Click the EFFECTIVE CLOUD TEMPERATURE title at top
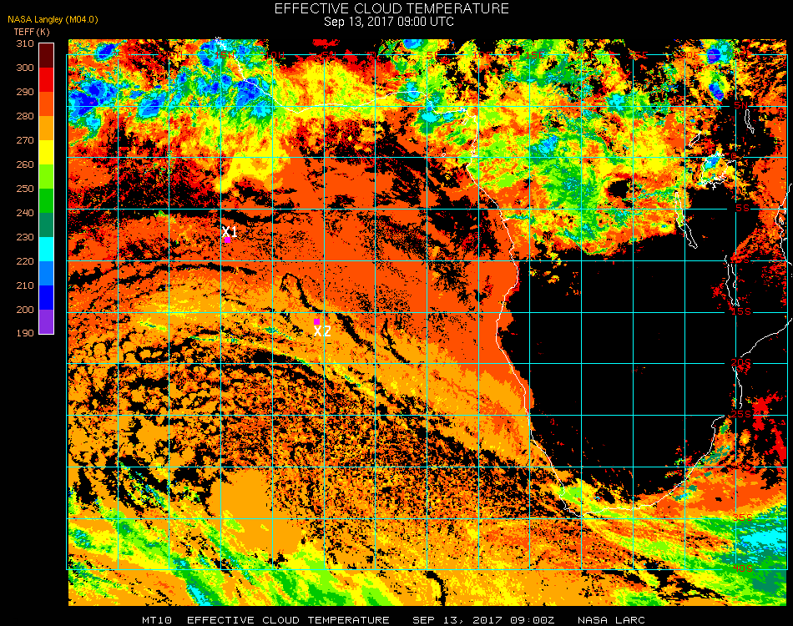The height and width of the screenshot is (626, 793). coord(391,8)
